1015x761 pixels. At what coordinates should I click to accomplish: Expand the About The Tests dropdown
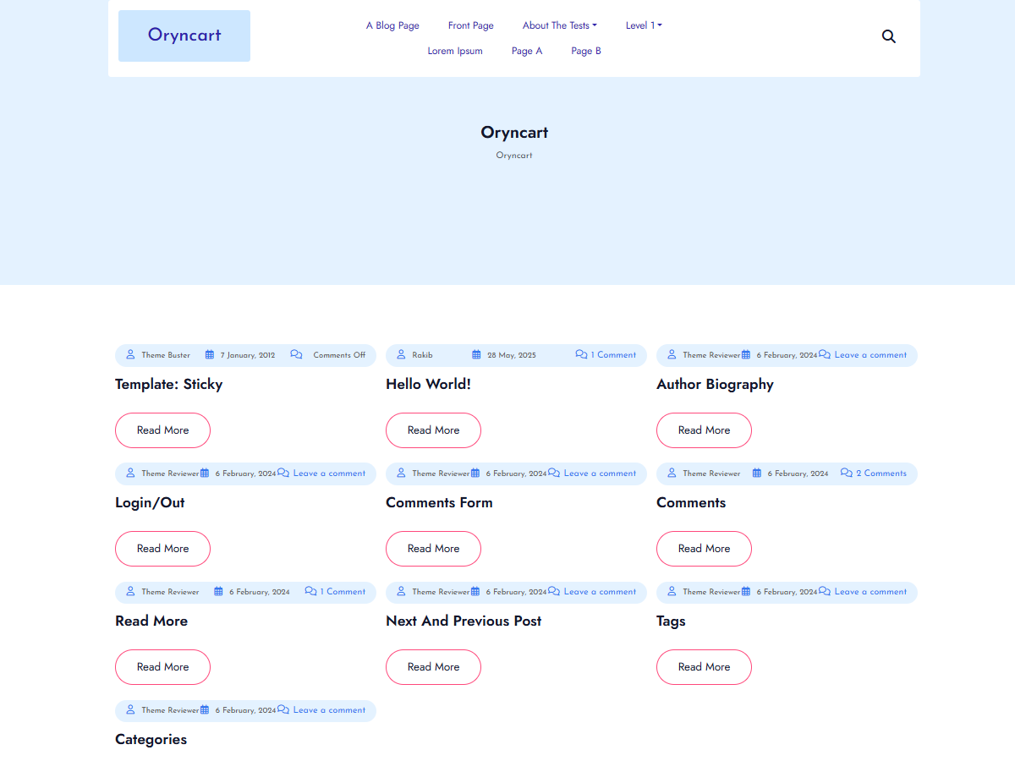559,25
